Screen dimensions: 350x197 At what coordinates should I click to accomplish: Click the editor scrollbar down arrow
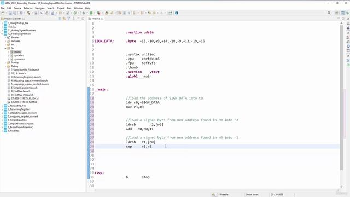(341, 187)
